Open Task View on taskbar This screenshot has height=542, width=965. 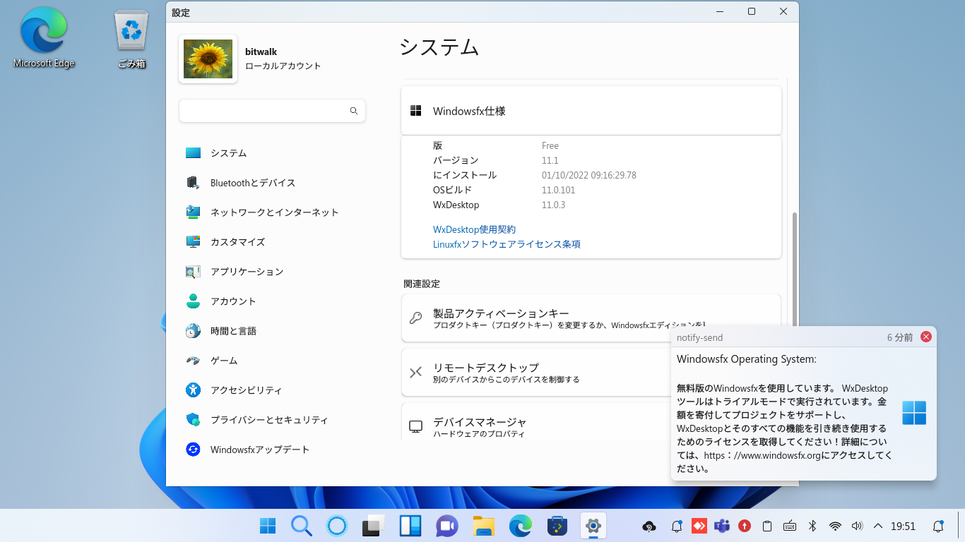(x=374, y=526)
